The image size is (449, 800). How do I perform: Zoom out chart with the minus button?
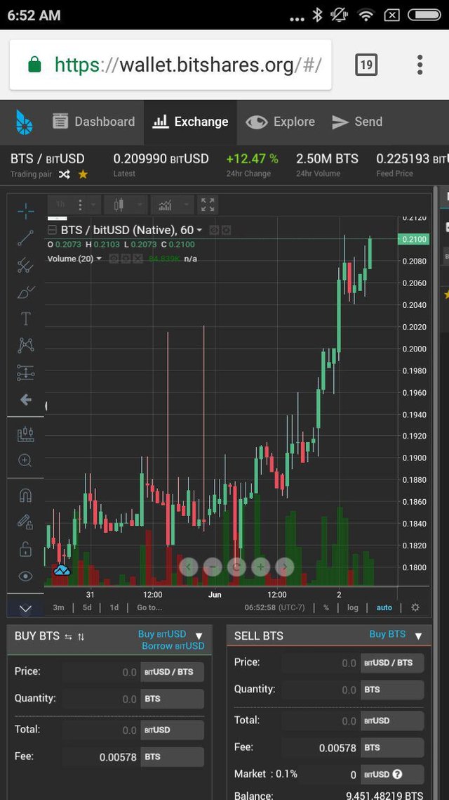pyautogui.click(x=213, y=567)
